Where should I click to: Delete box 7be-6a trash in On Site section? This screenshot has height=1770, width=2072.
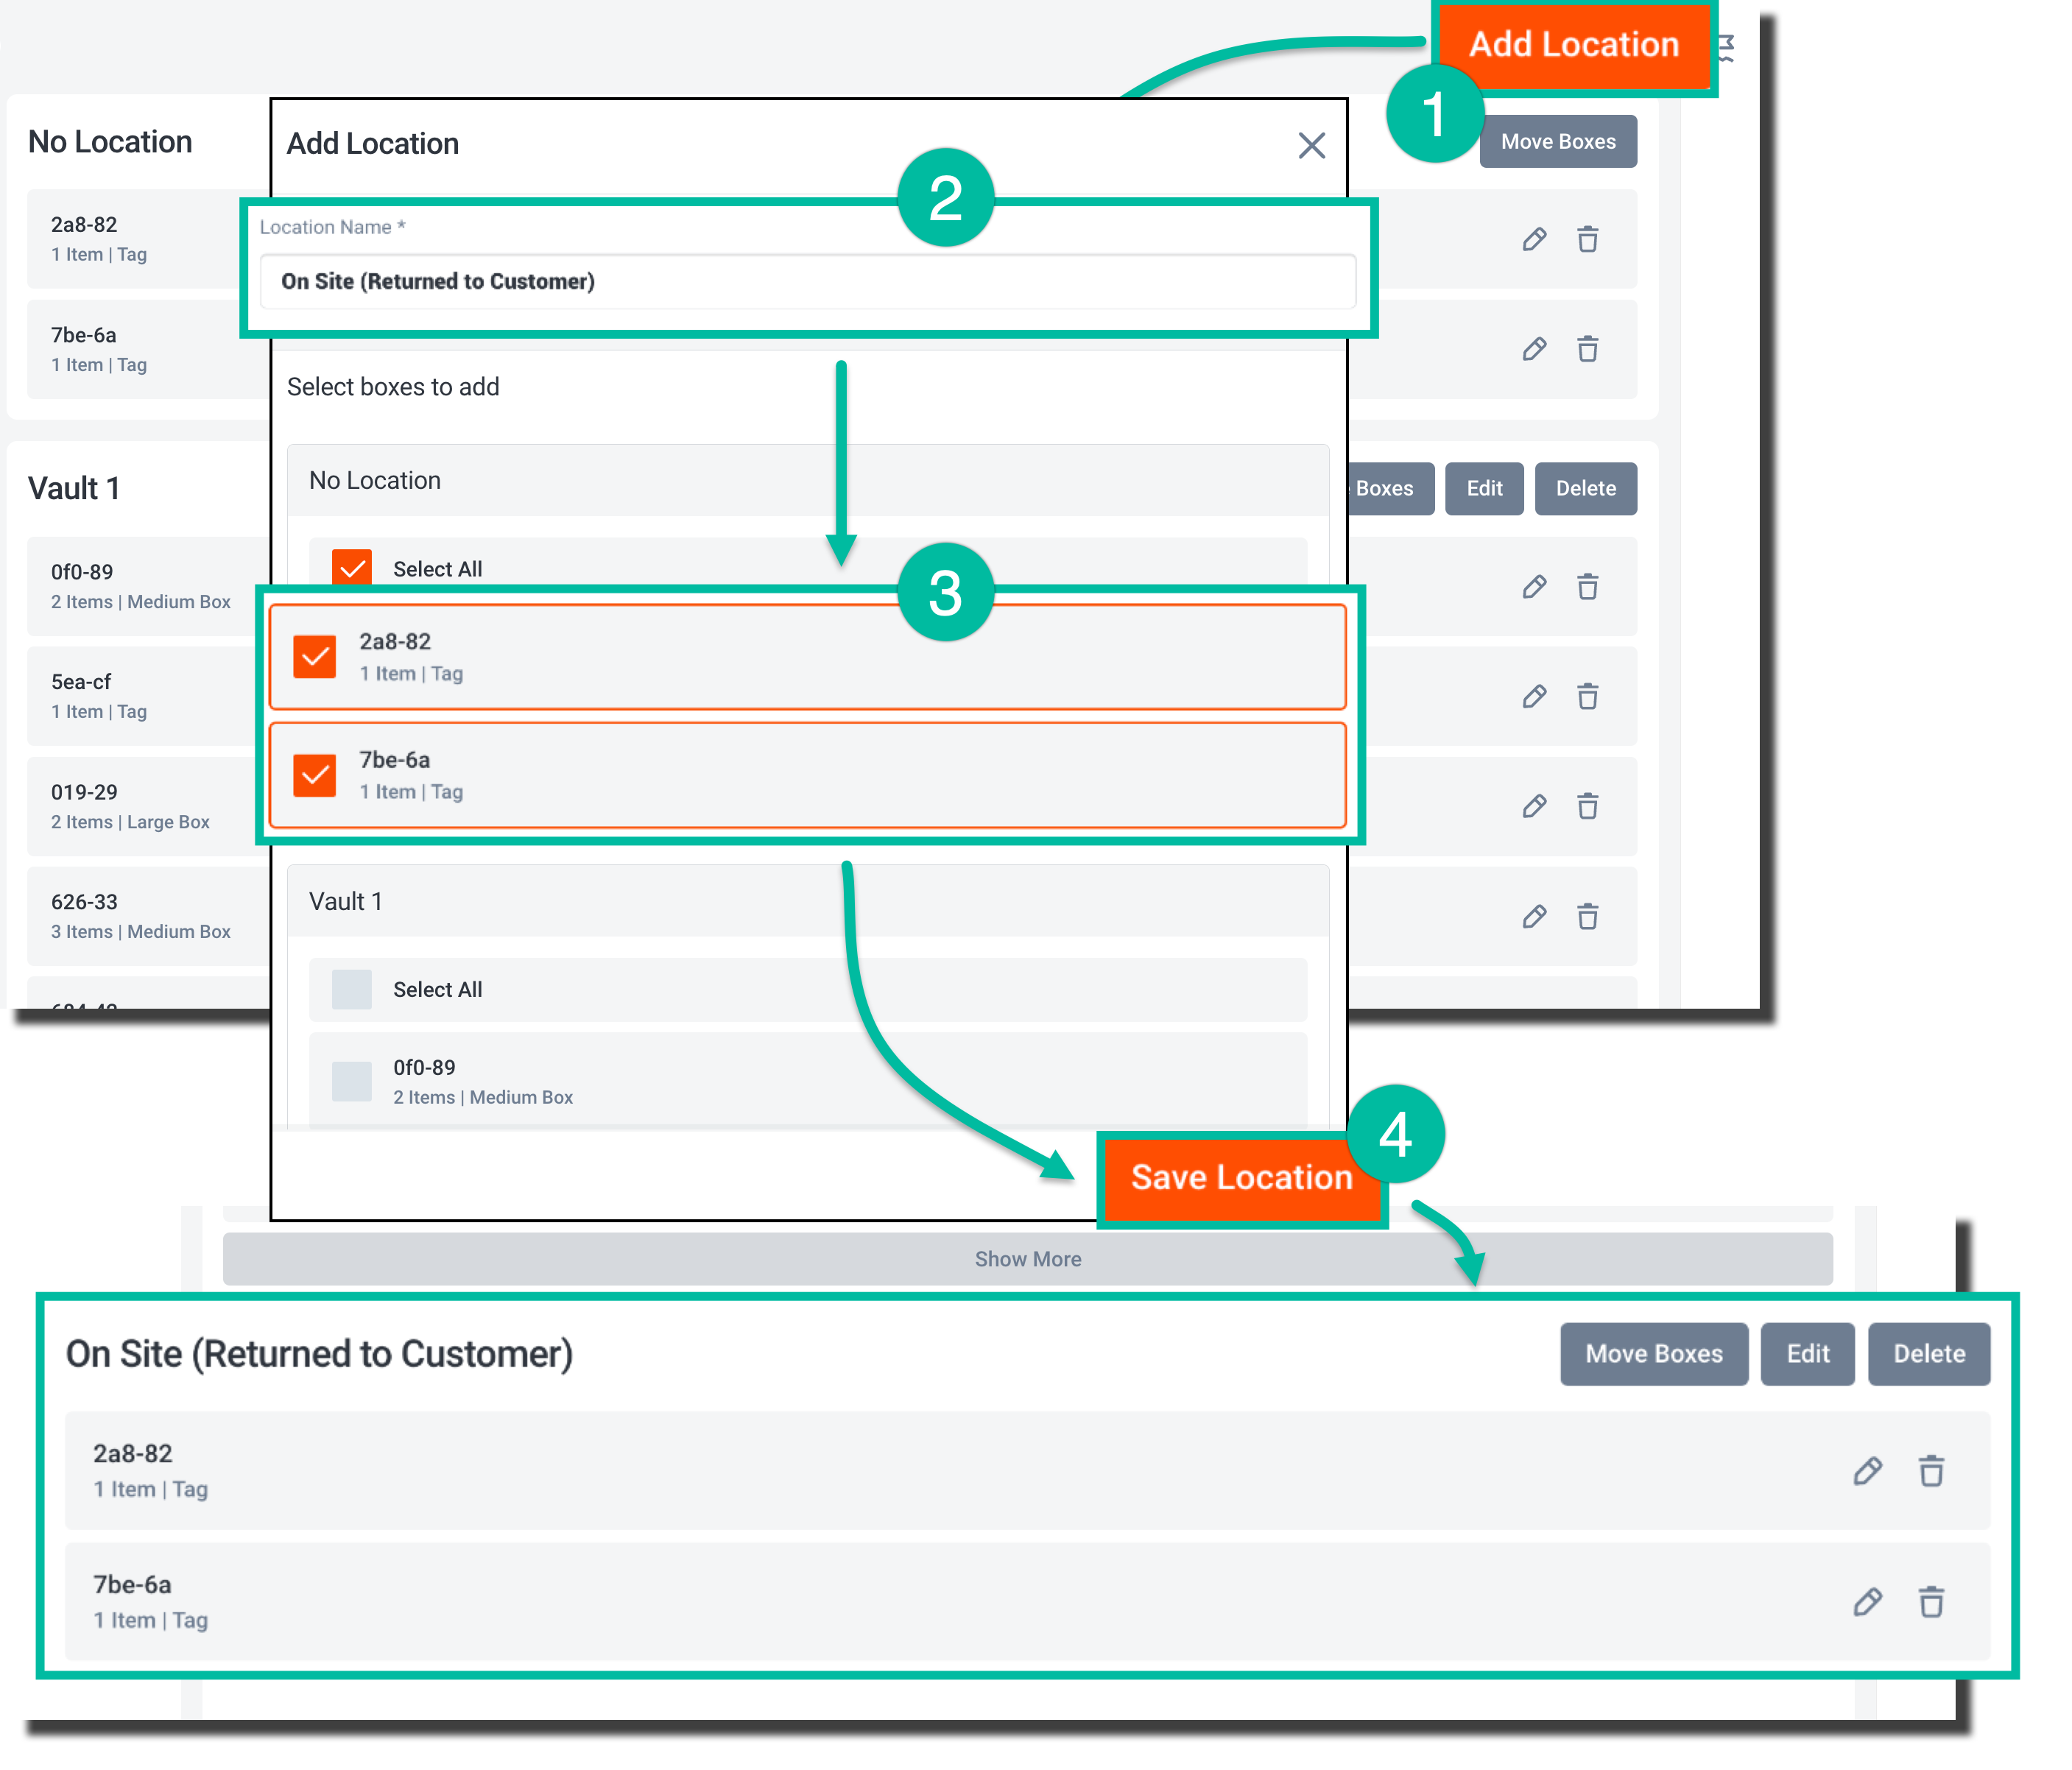1931,1602
